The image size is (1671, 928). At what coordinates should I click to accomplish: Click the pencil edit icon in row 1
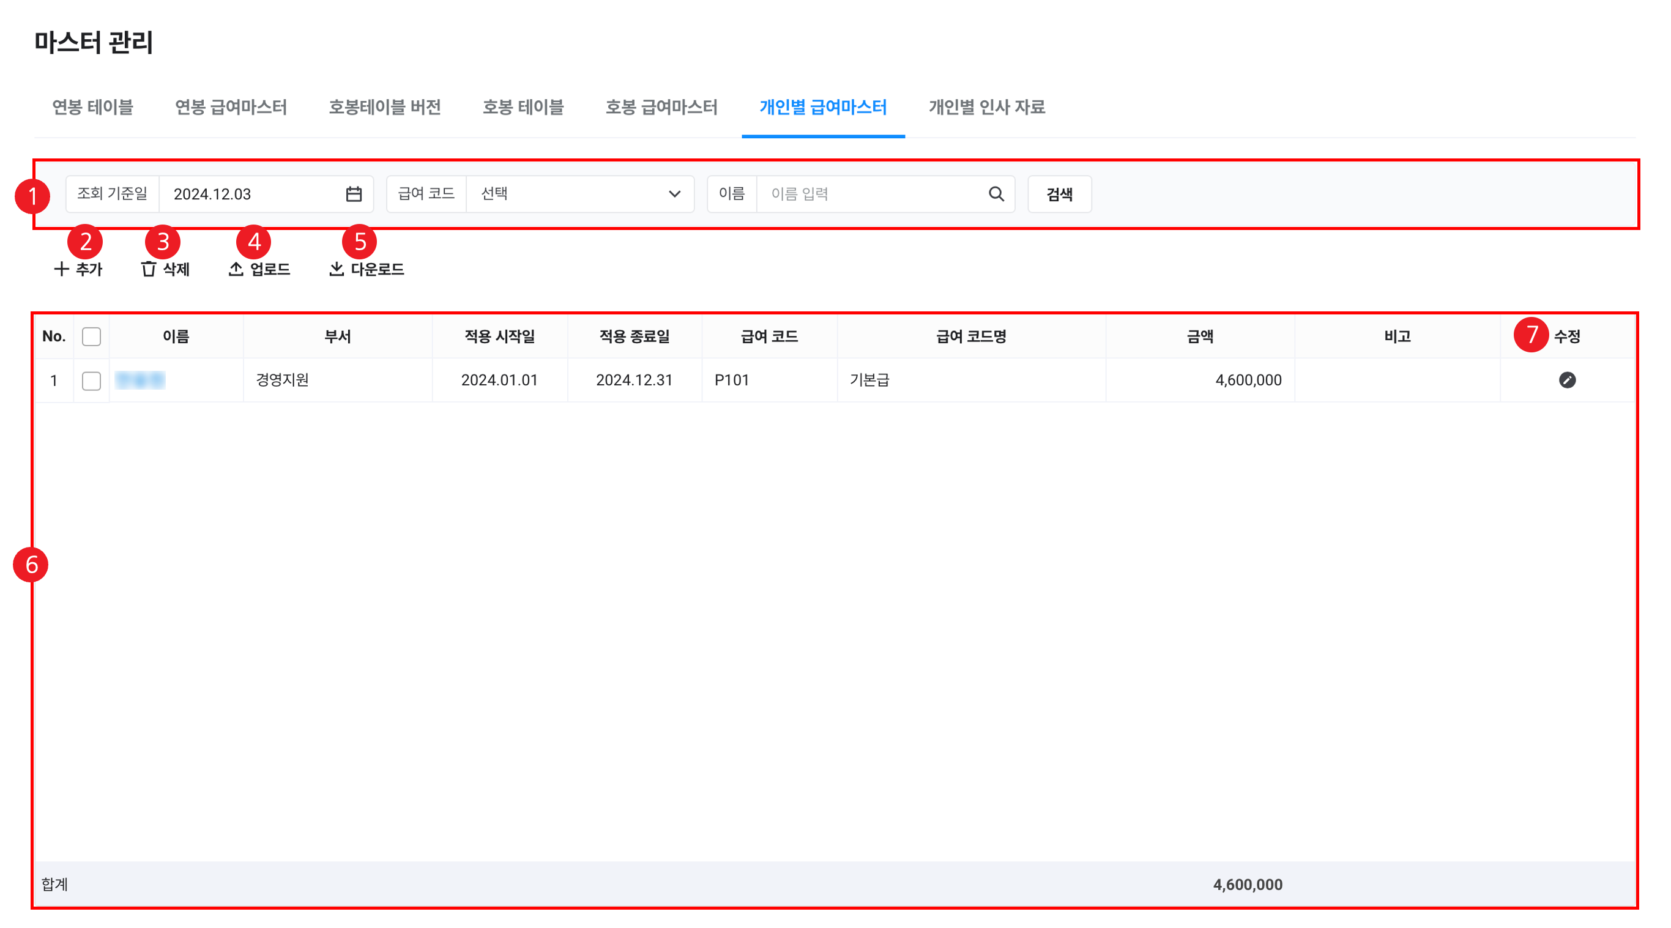[x=1567, y=380]
